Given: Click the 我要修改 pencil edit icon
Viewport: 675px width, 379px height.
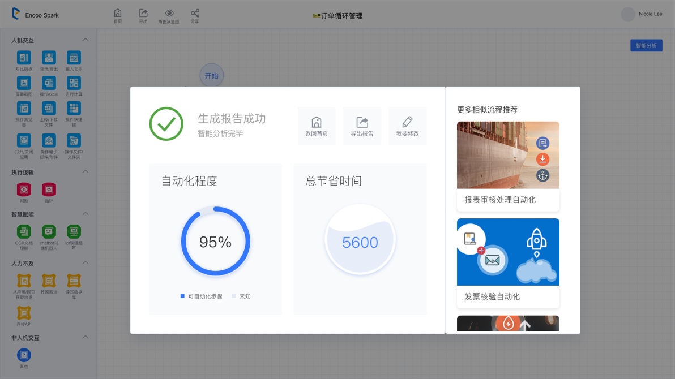Looking at the screenshot, I should 407,126.
